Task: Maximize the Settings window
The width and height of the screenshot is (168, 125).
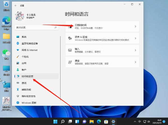Action: point(132,4)
